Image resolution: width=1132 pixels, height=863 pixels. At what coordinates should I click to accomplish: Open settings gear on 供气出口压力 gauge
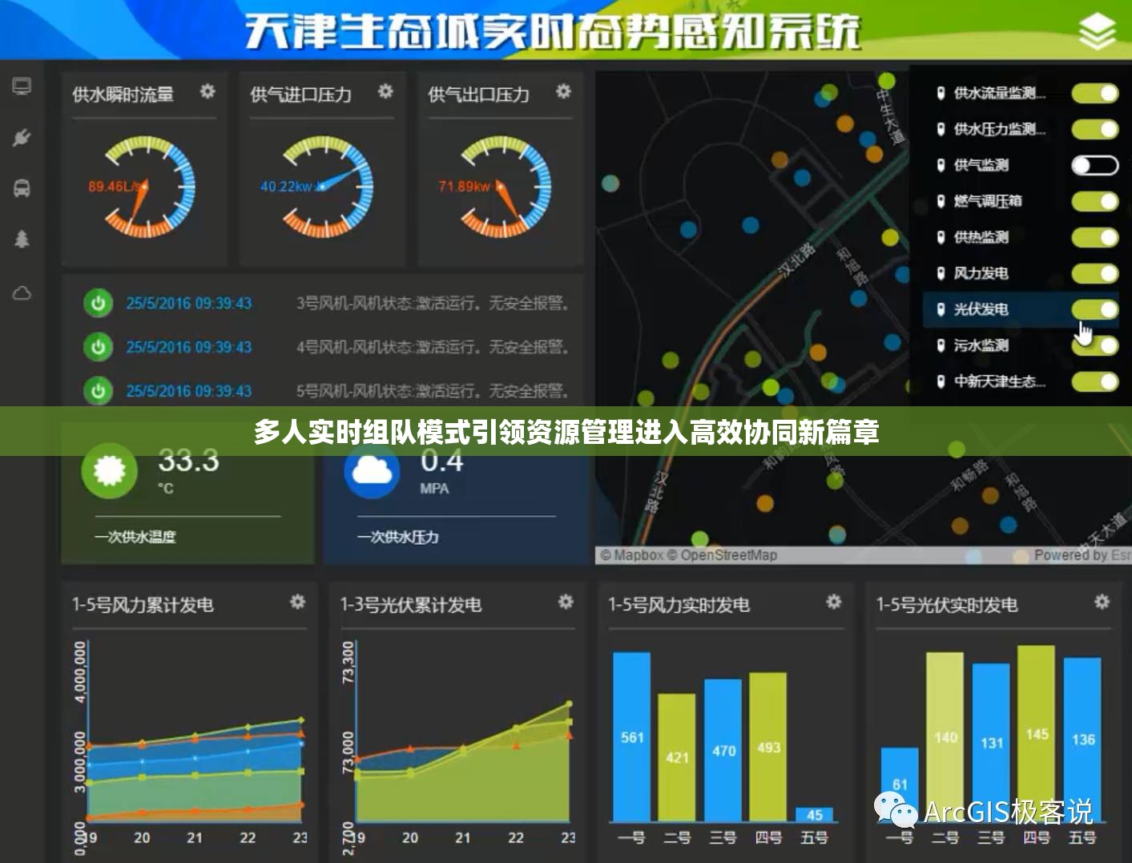point(562,93)
